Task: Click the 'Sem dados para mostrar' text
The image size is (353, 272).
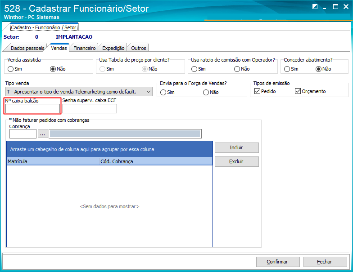Action: [110, 206]
